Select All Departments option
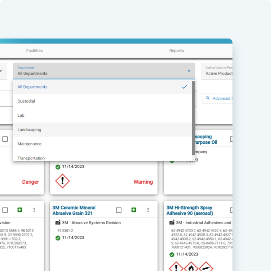The height and width of the screenshot is (271, 271). pos(102,87)
